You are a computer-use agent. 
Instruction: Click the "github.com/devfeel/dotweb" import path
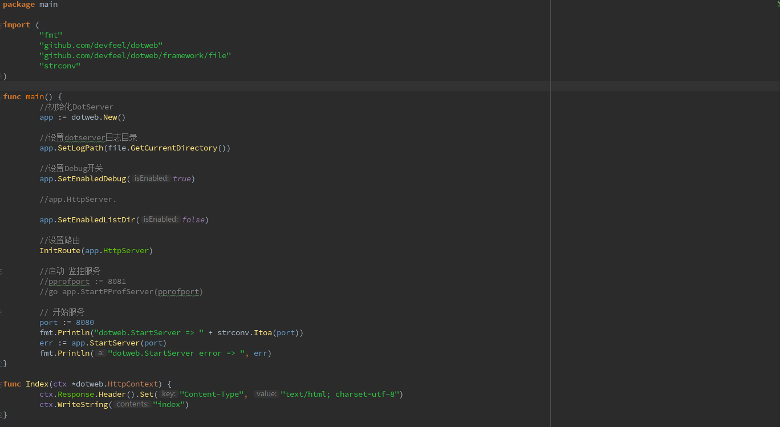(101, 45)
